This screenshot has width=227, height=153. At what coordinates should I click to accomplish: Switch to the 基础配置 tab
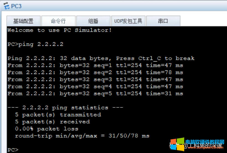tap(23, 21)
